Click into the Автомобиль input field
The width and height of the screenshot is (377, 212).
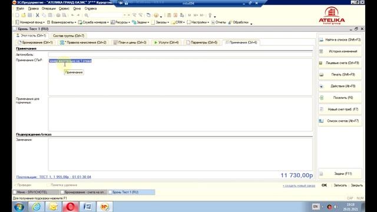(180, 55)
